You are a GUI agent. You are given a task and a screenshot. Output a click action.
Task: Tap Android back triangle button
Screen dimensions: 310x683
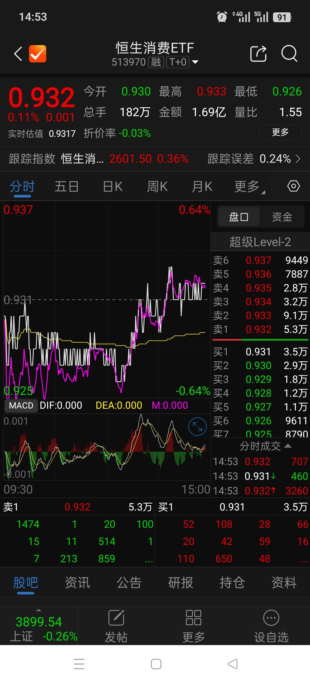(x=232, y=664)
